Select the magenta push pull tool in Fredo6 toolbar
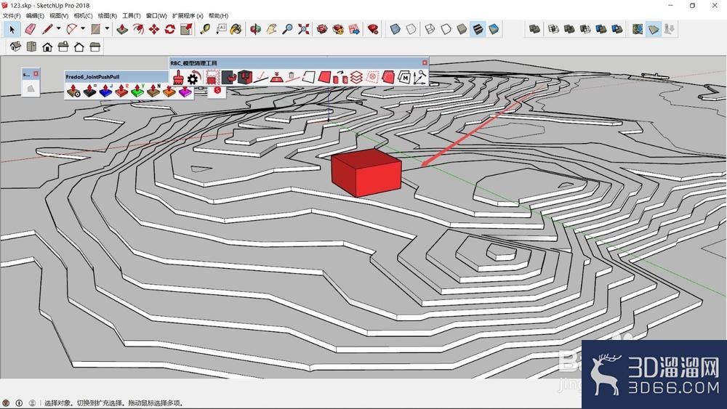The image size is (727, 409). tap(185, 91)
